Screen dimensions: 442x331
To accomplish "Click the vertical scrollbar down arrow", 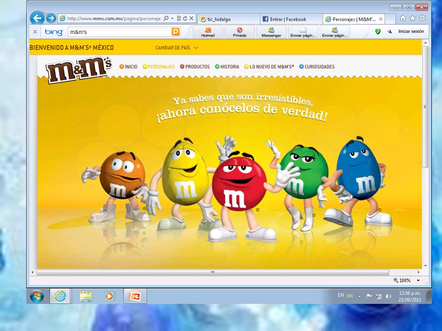I will (x=425, y=266).
